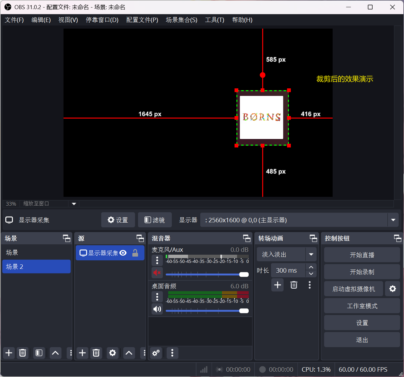
Task: Open the 工具(T) menu
Action: 214,20
